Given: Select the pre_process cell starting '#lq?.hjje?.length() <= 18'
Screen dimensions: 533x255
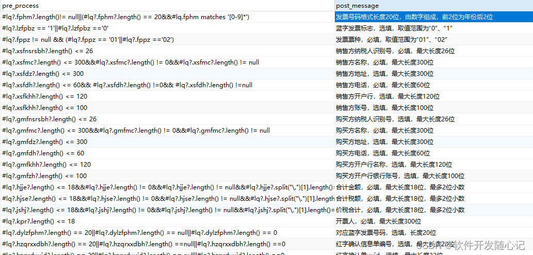Looking at the screenshot, I should tap(167, 187).
